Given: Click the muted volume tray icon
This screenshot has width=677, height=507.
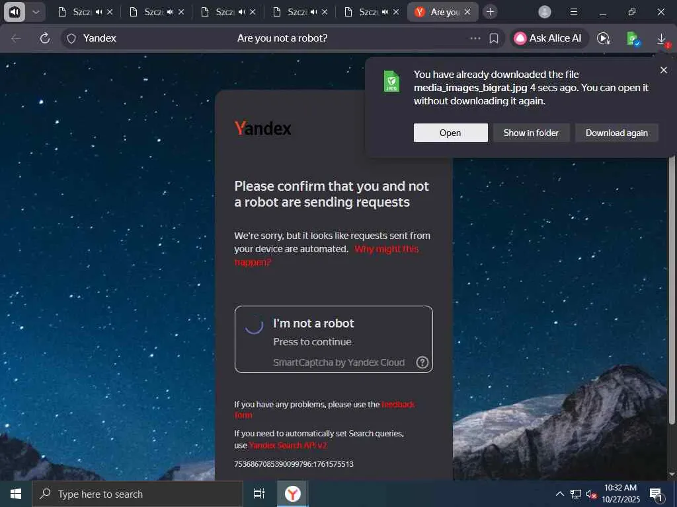Looking at the screenshot, I should pos(591,494).
